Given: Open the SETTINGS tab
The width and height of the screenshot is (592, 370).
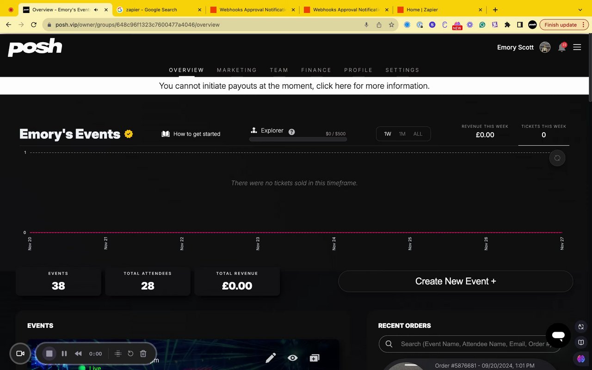Looking at the screenshot, I should coord(402,70).
